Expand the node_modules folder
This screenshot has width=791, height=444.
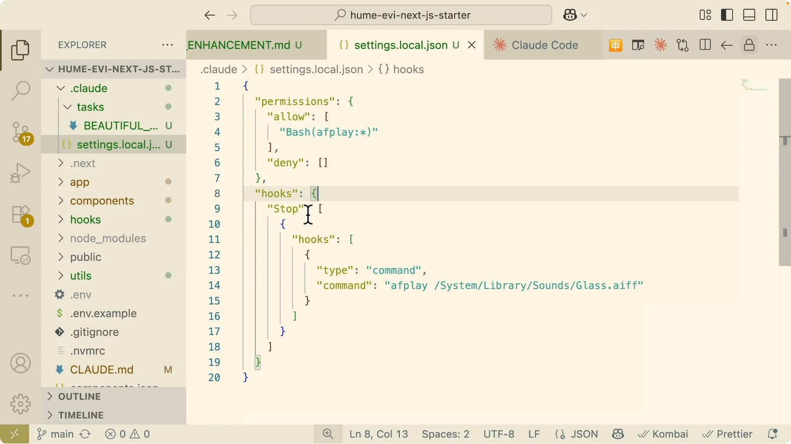[114, 238]
